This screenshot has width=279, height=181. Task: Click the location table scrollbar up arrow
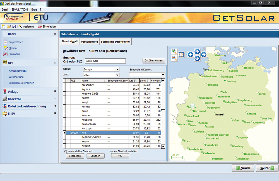163,80
